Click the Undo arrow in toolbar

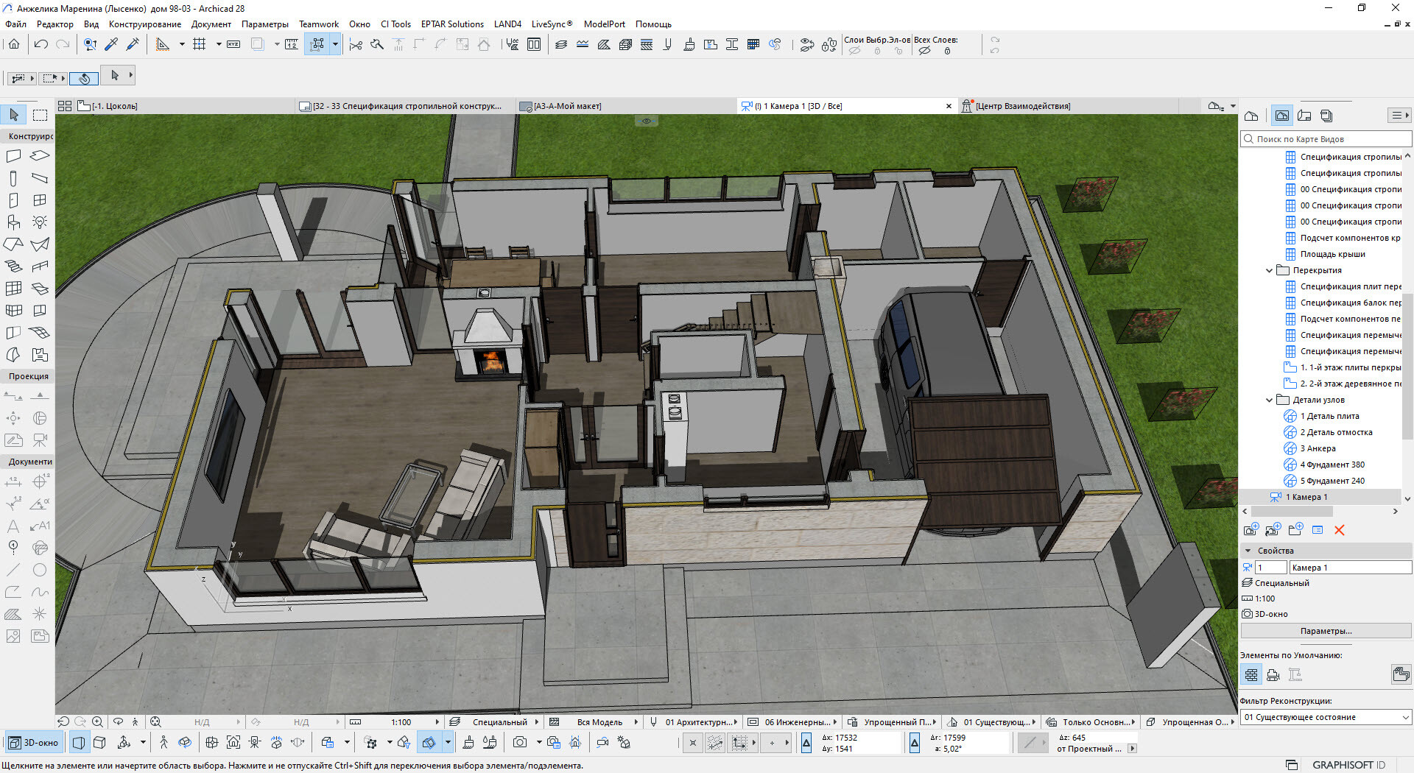tap(41, 45)
